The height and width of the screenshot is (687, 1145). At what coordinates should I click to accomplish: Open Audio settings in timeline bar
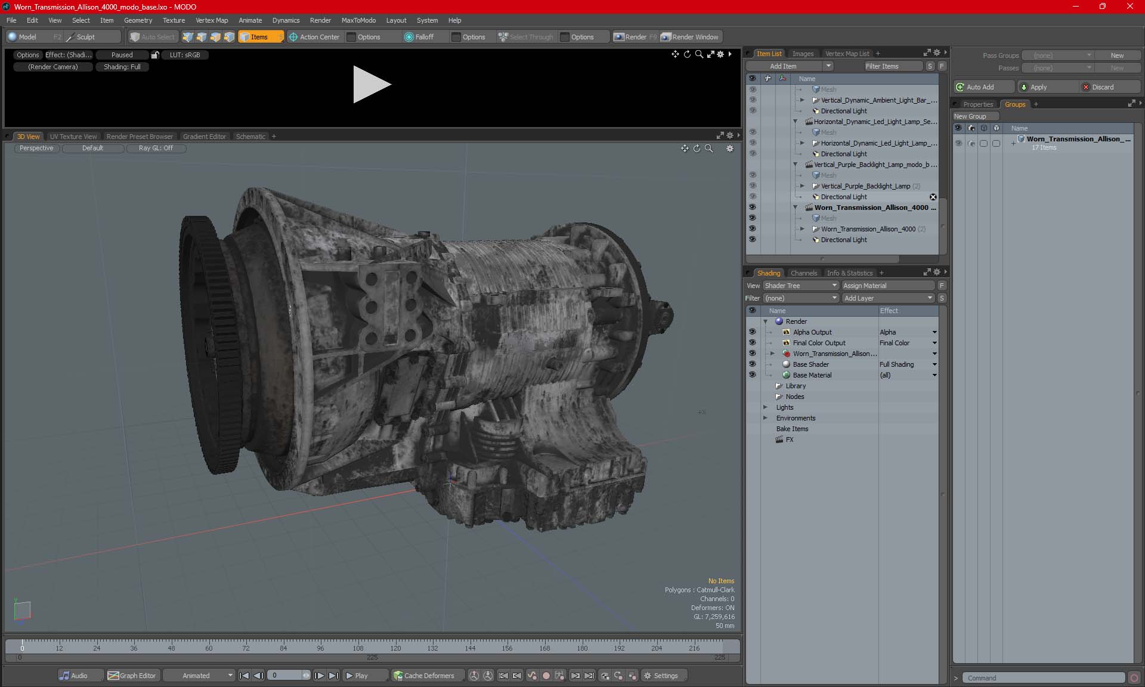tap(80, 676)
